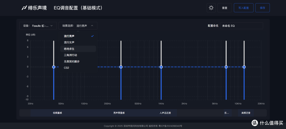The height and width of the screenshot is (129, 286).
Task: Select 流行女声 in the scene list
Action: (x=78, y=42)
